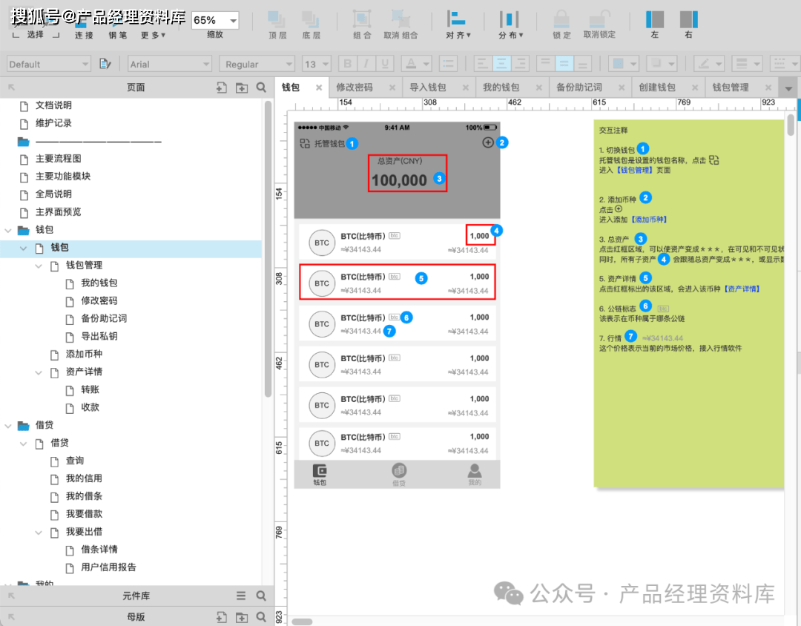
Task: Click the 顶层 bring-to-front icon
Action: [x=277, y=20]
